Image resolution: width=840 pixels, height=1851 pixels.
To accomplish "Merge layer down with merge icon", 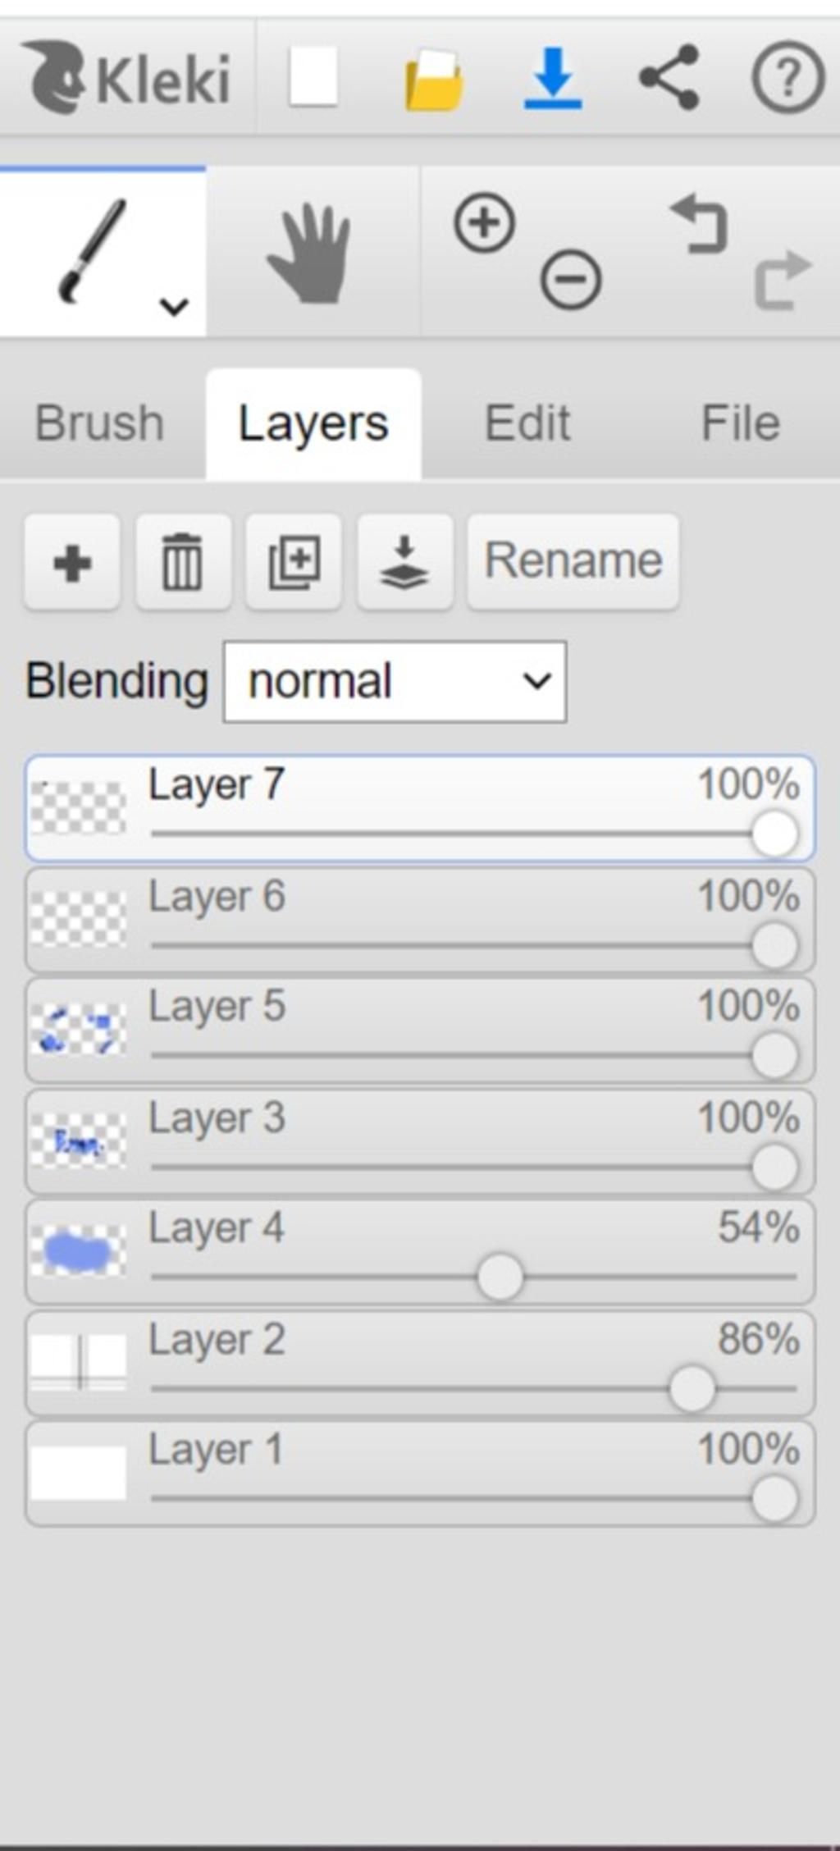I will click(404, 563).
